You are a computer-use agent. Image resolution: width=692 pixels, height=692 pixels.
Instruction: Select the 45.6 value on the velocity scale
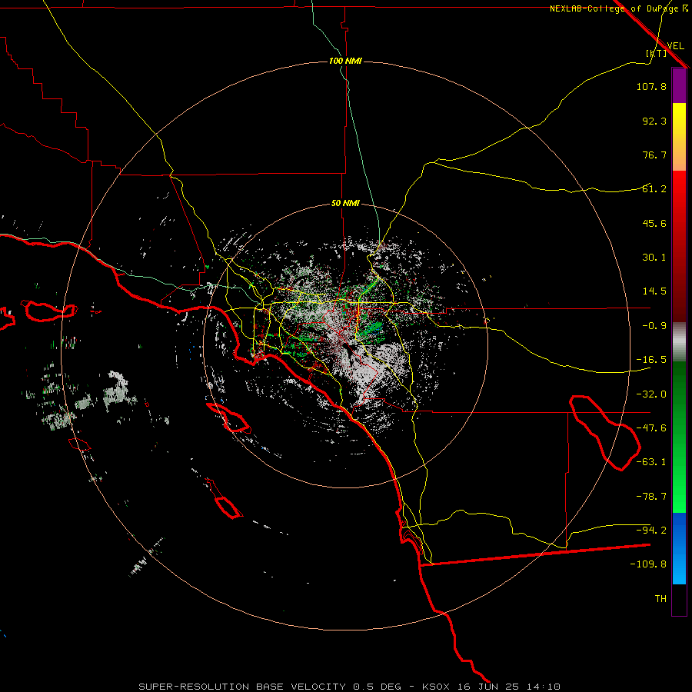tap(654, 223)
